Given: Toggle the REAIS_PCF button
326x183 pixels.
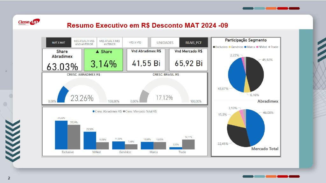Looking at the screenshot, I should (x=193, y=43).
